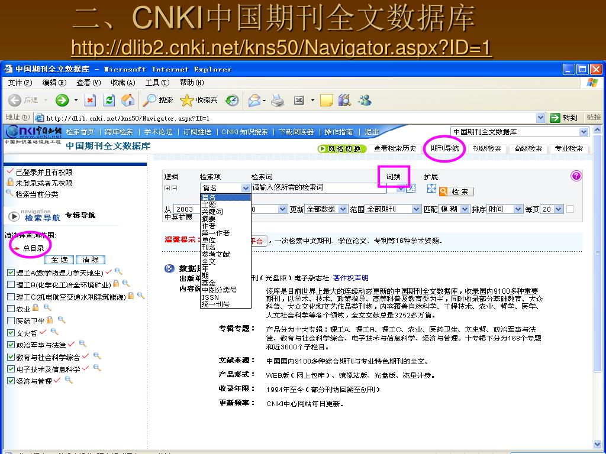Open the 收藏(A) menu
The image size is (606, 454).
click(x=123, y=83)
